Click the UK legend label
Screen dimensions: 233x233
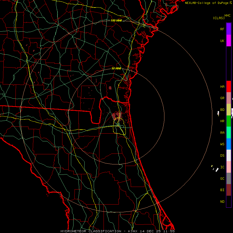click(222, 41)
